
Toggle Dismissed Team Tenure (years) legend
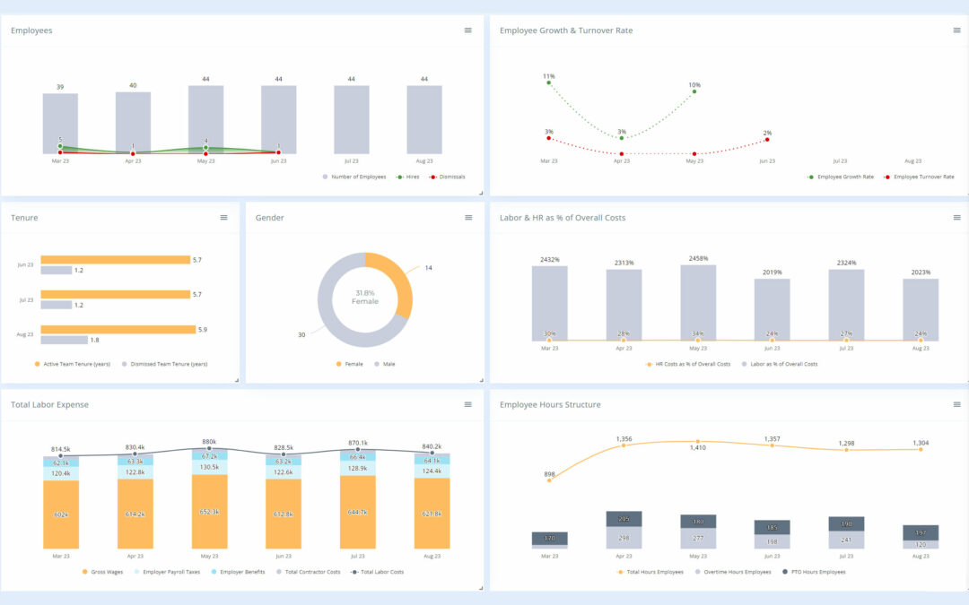click(x=164, y=364)
